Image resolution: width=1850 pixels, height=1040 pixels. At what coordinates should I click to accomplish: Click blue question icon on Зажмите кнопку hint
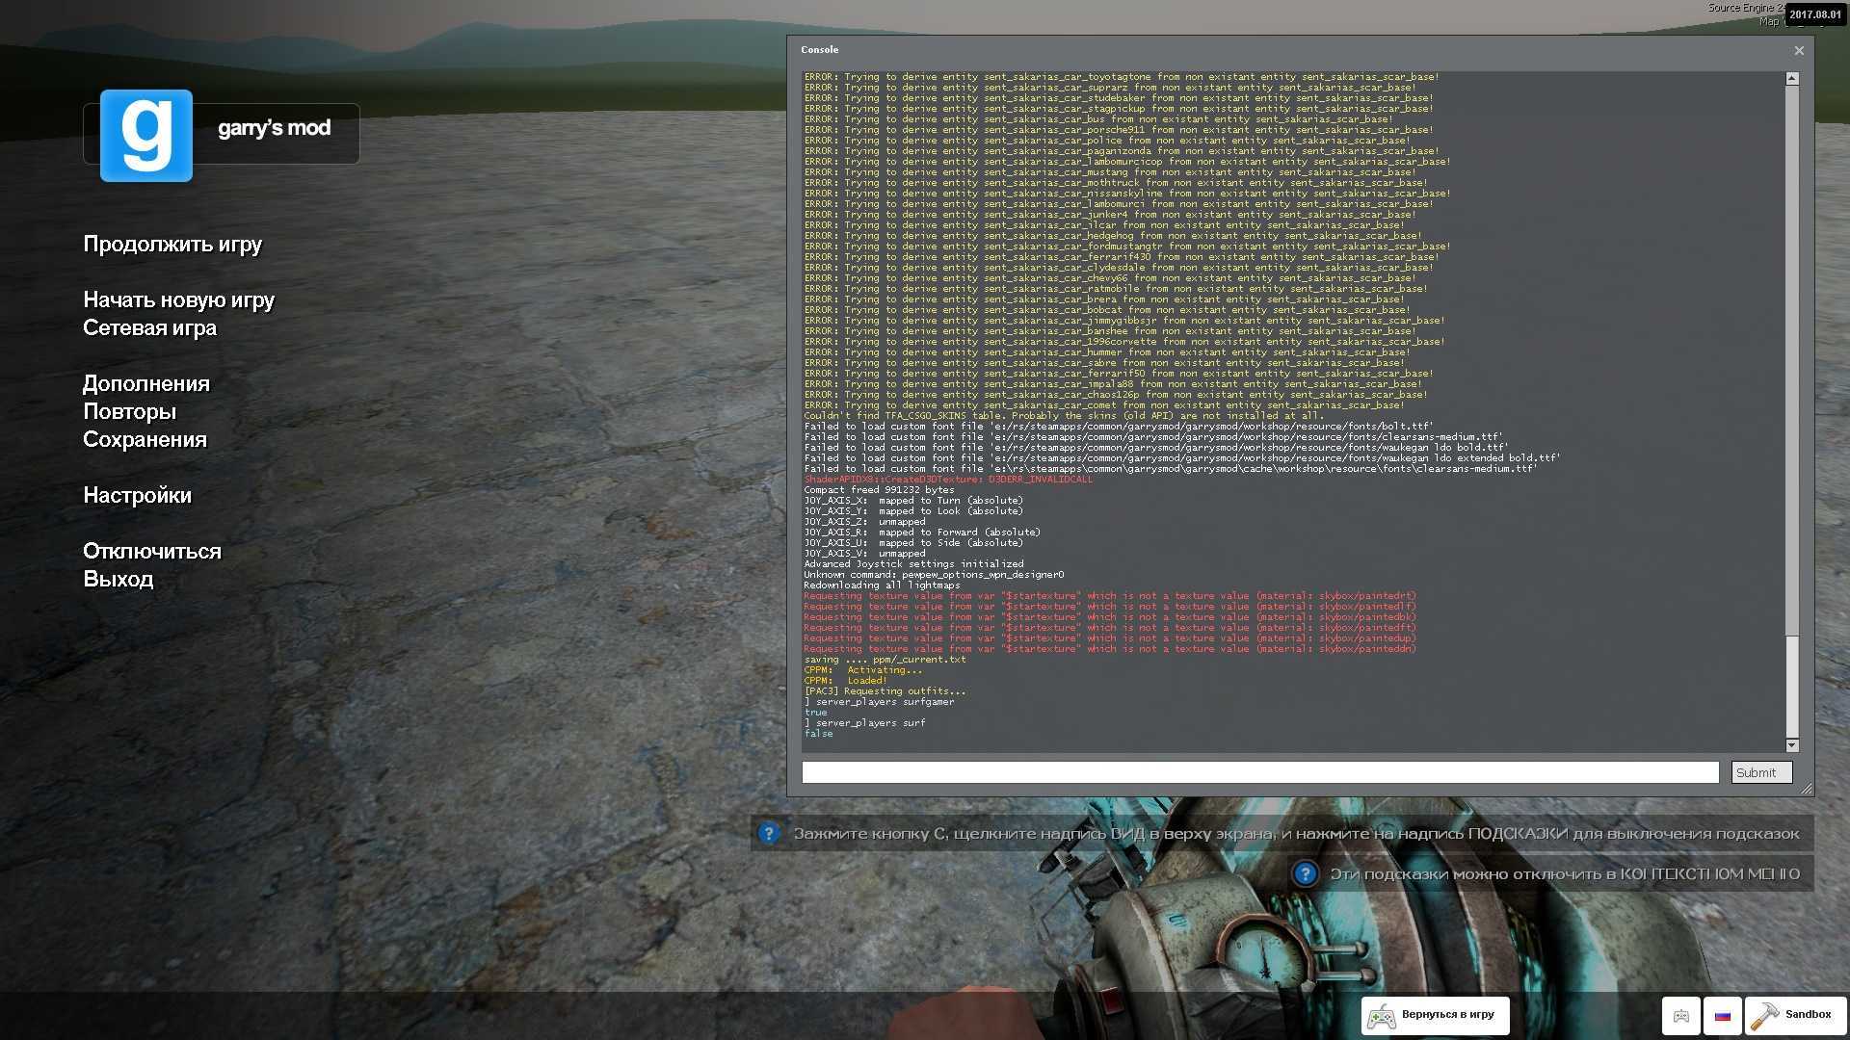point(768,833)
